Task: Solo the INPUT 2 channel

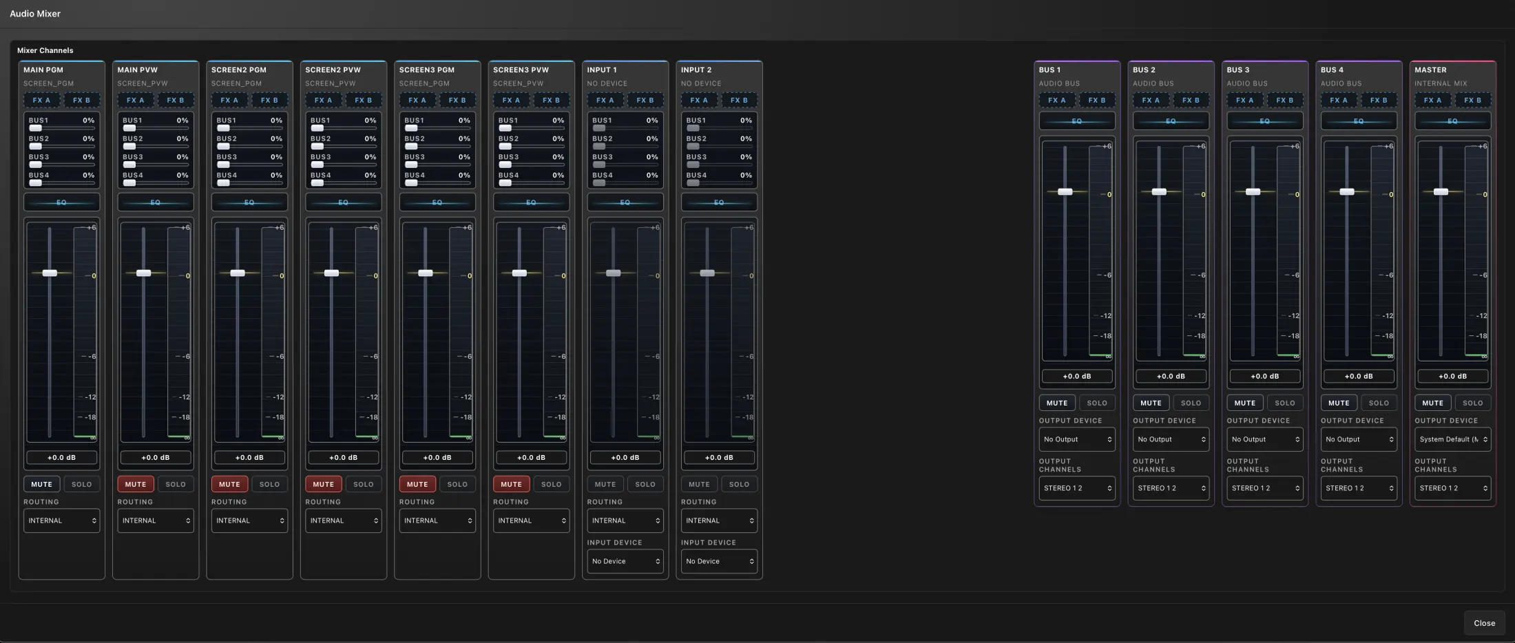Action: 739,484
